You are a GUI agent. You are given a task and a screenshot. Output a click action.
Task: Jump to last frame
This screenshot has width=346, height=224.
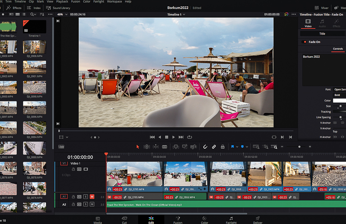point(181,137)
